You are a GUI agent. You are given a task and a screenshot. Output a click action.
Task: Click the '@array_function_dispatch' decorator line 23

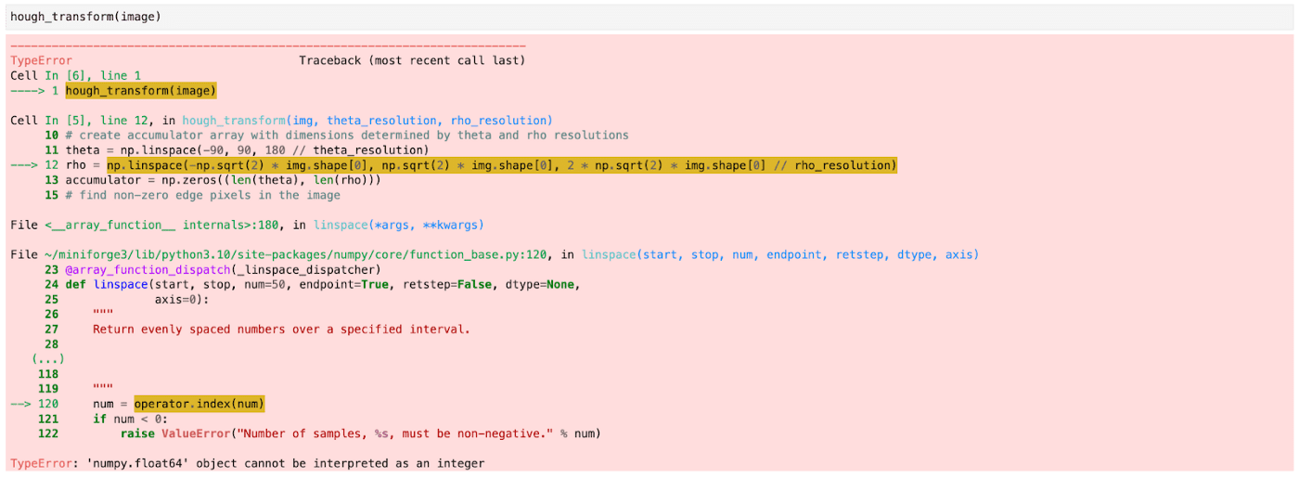224,269
